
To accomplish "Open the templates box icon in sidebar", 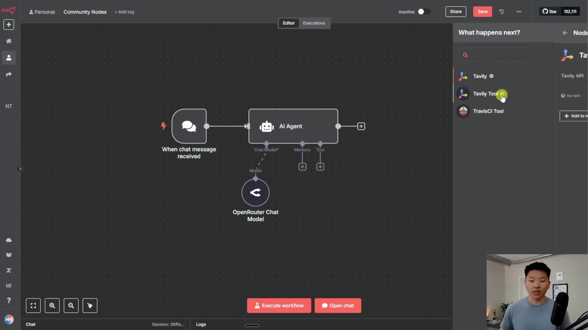I will tap(9, 255).
